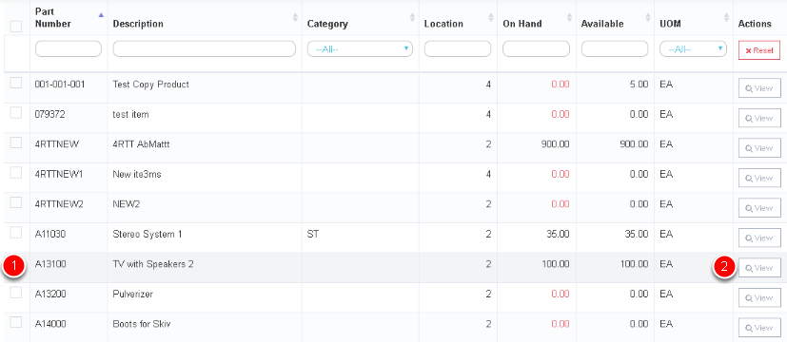View Stereo System 1 details

(x=759, y=238)
